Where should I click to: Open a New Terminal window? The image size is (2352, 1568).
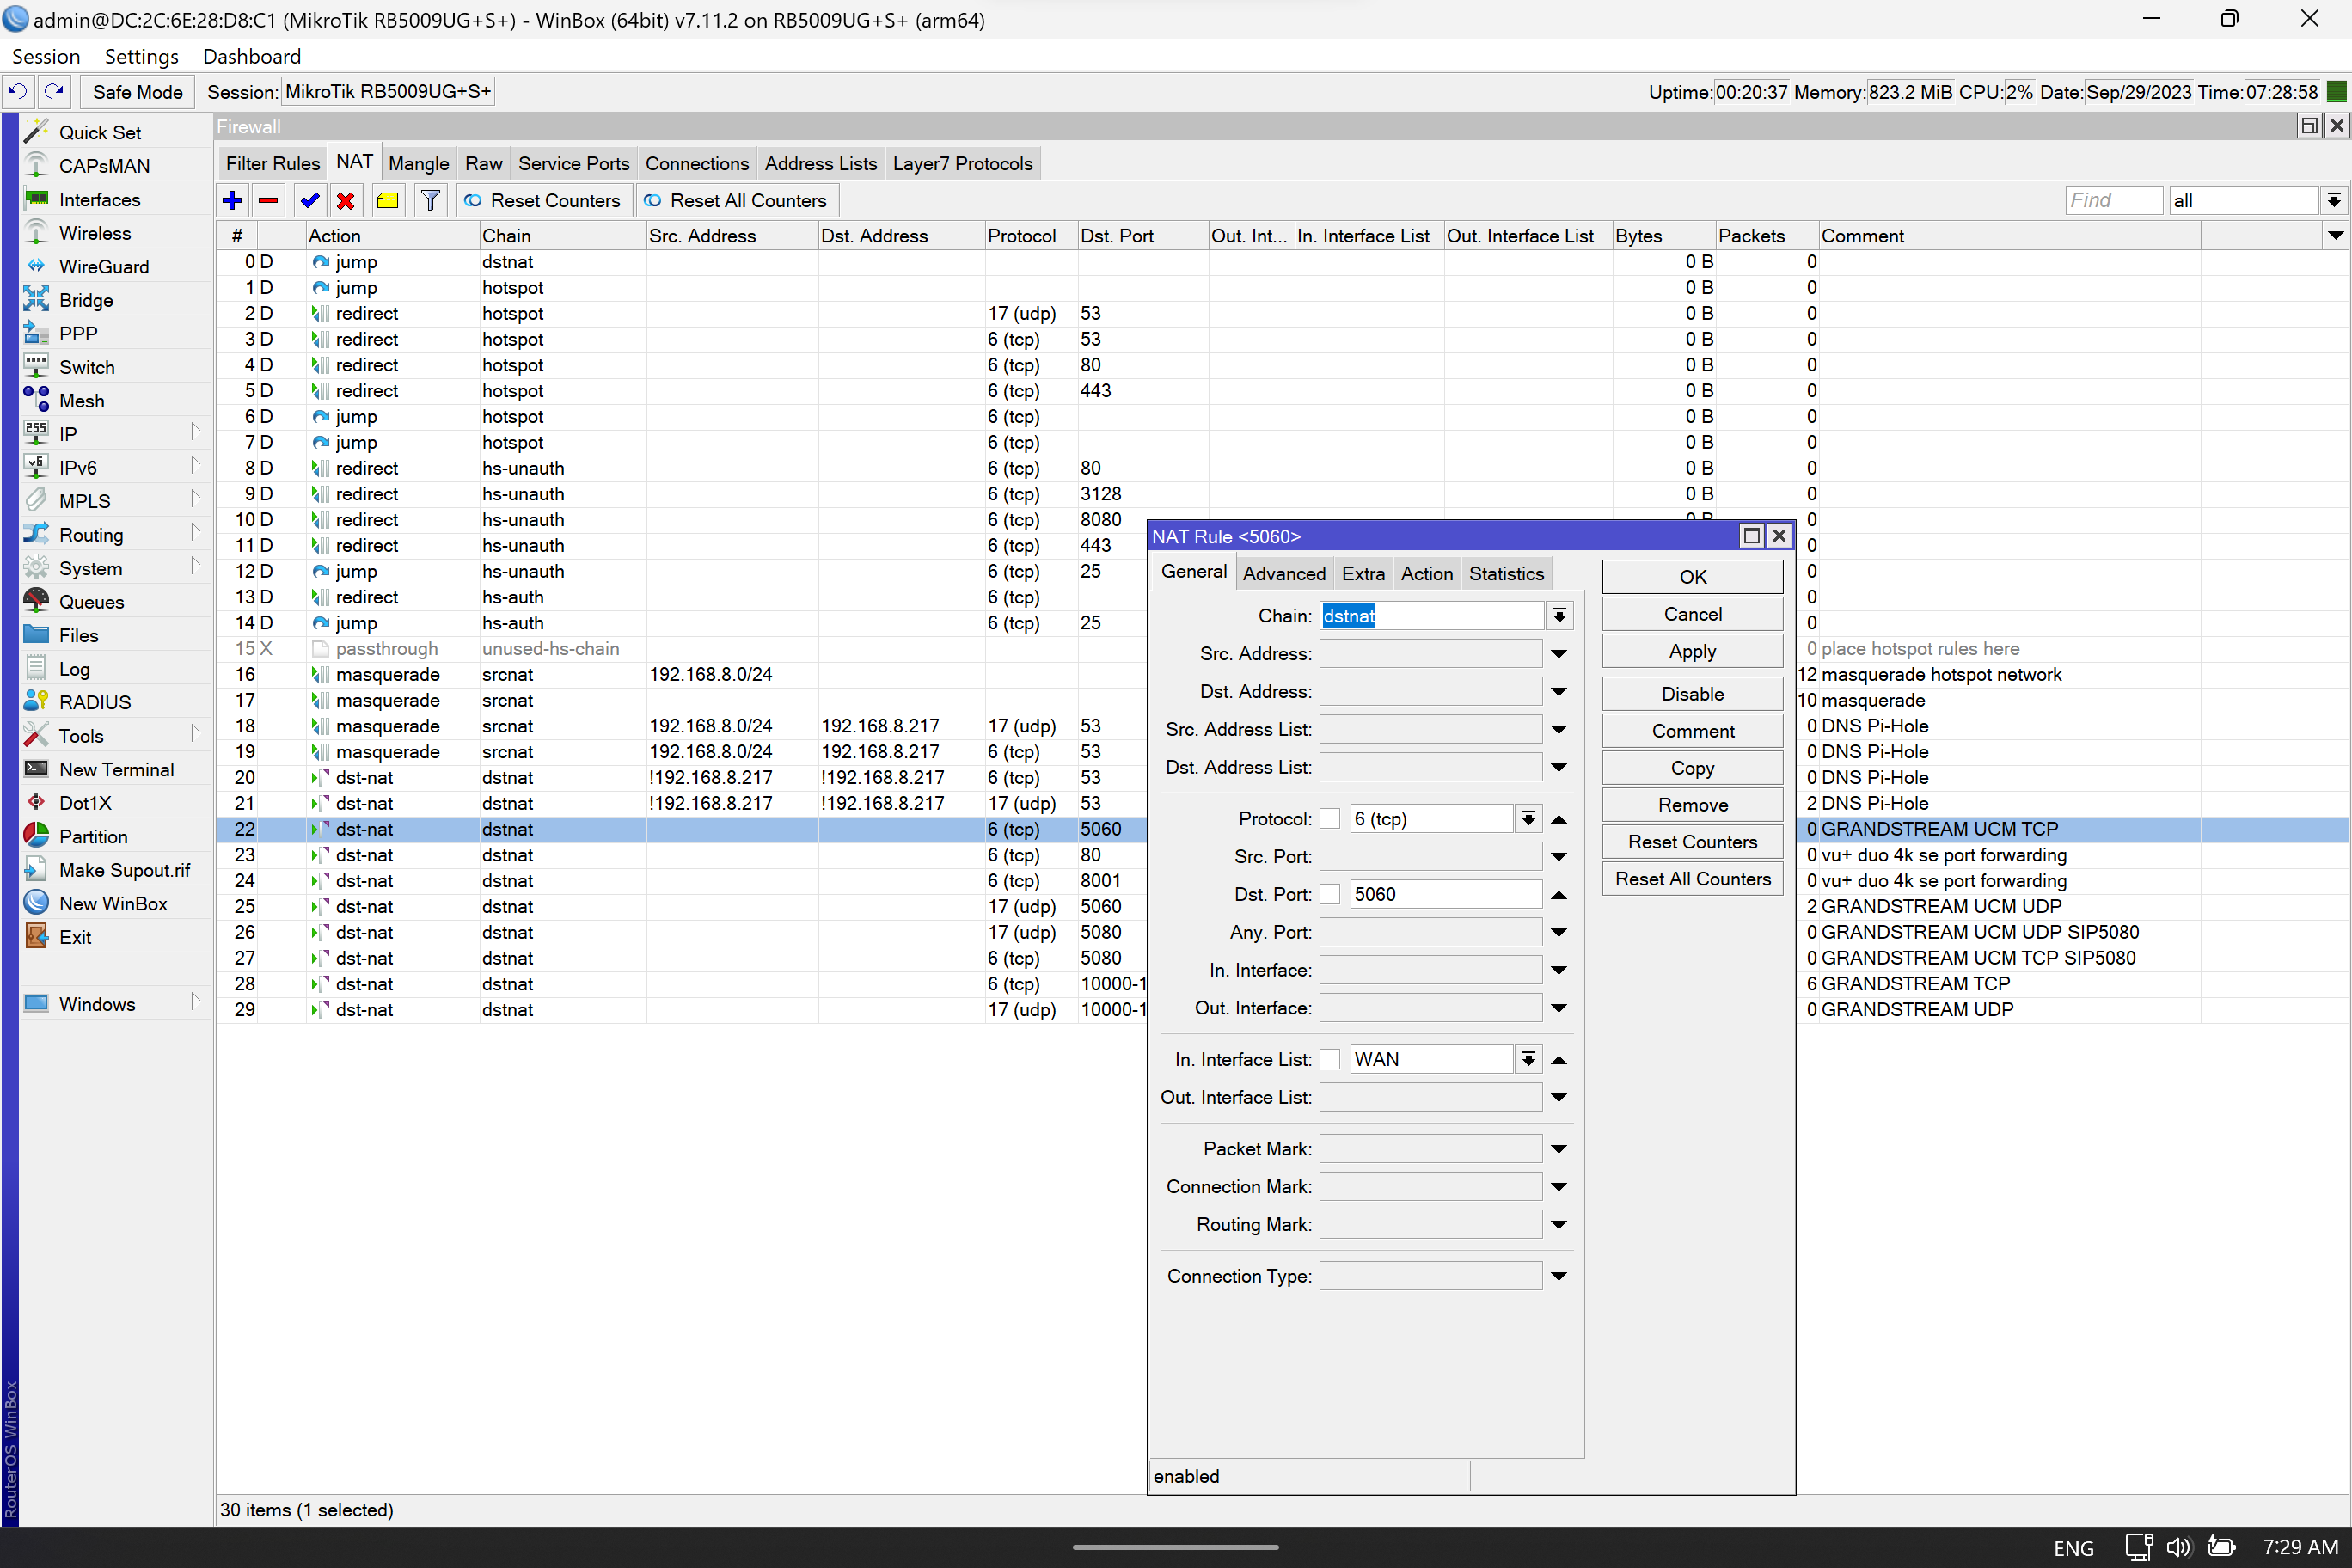pos(115,769)
